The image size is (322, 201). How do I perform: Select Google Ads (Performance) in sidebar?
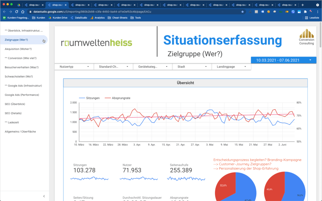(22, 95)
